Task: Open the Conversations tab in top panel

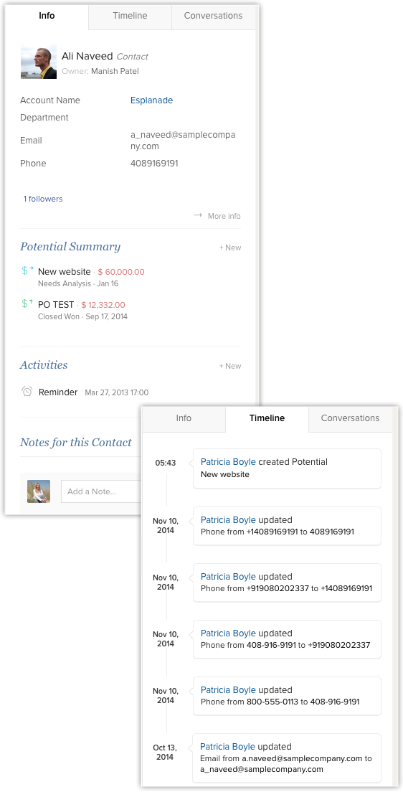Action: [x=213, y=16]
